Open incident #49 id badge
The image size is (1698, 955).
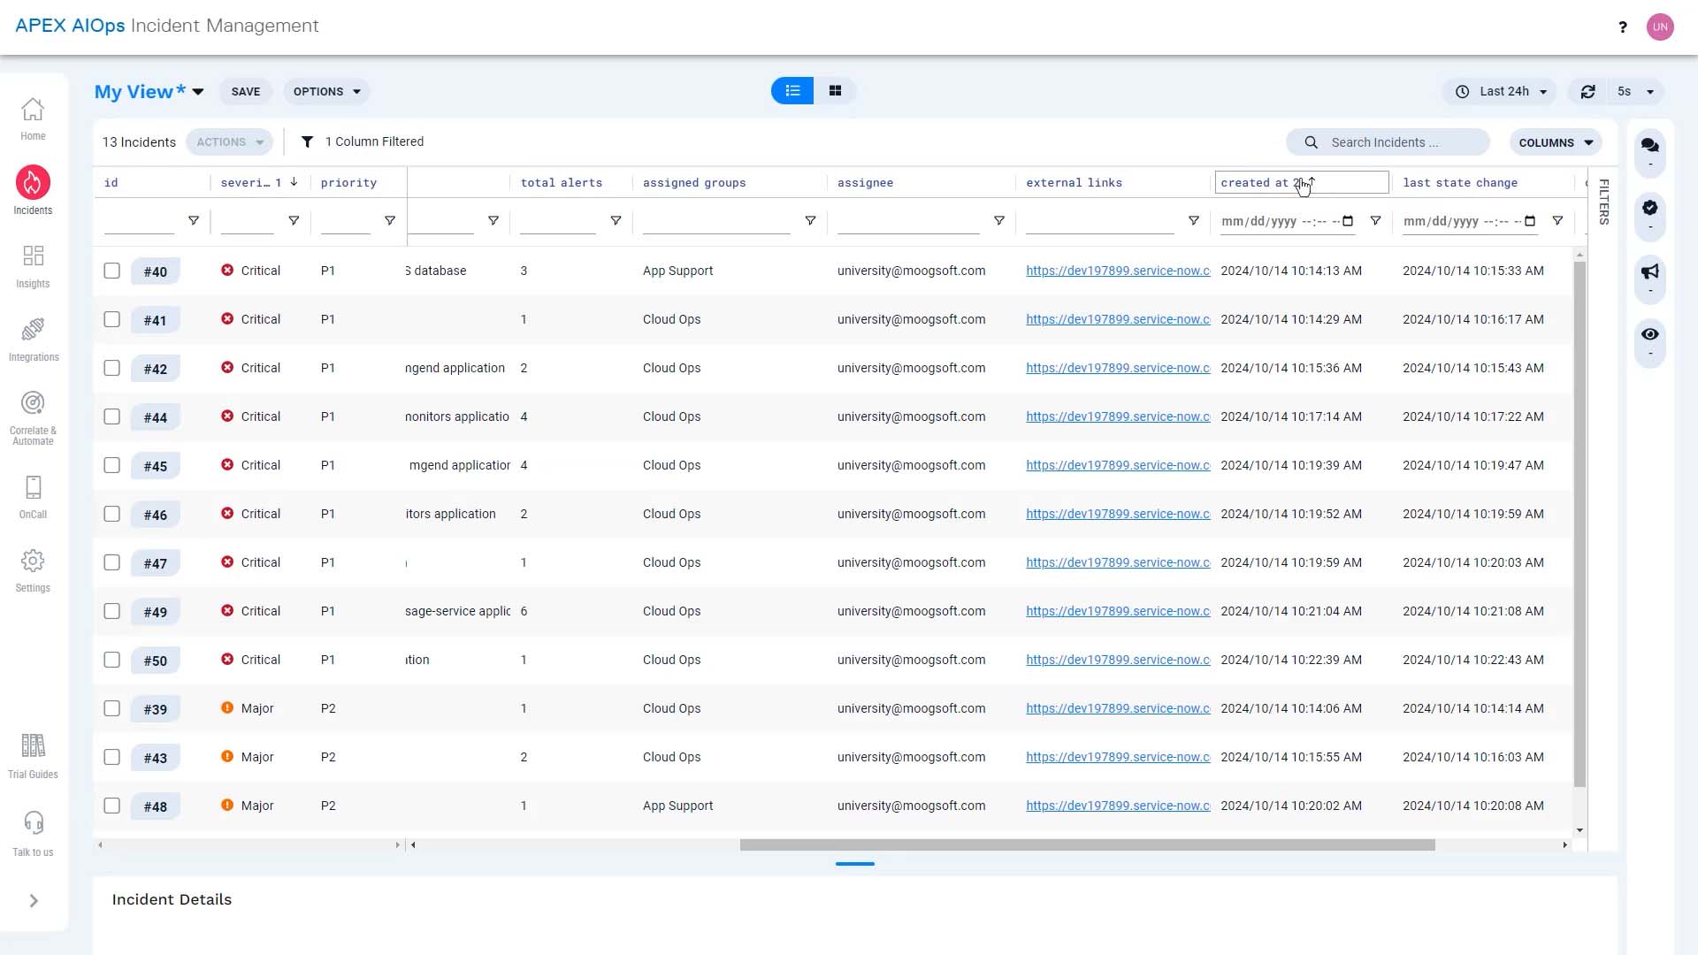pyautogui.click(x=156, y=612)
